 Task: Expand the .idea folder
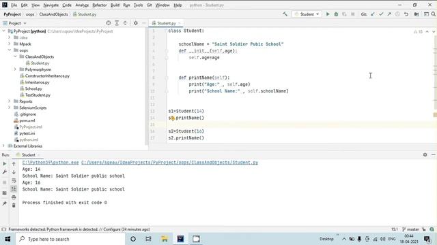coord(10,37)
